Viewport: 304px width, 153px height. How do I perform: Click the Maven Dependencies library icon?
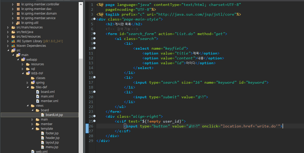pos(13,46)
